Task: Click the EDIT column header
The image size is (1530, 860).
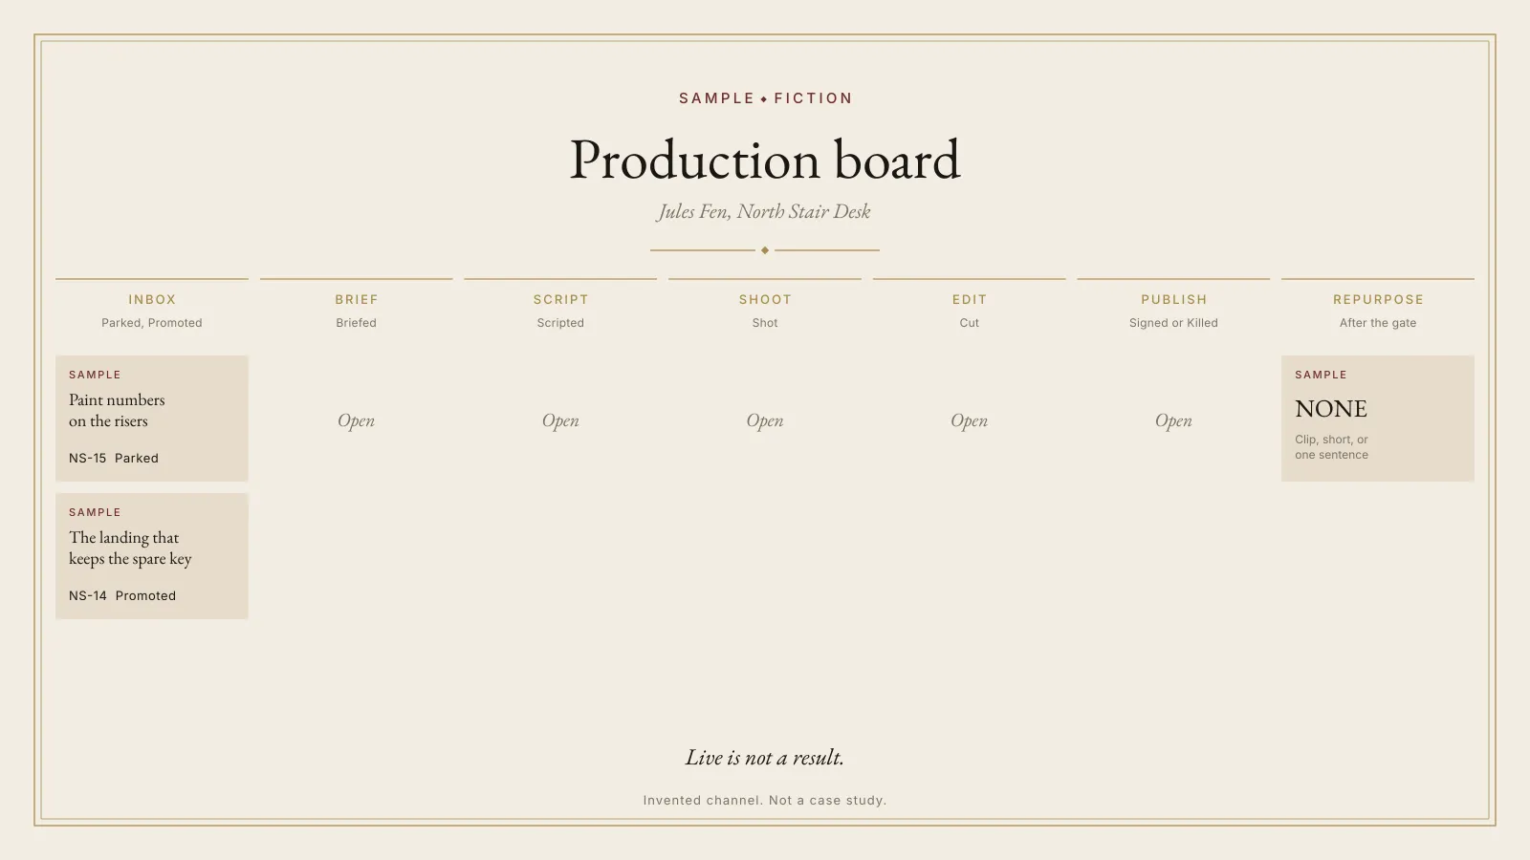Action: click(970, 299)
